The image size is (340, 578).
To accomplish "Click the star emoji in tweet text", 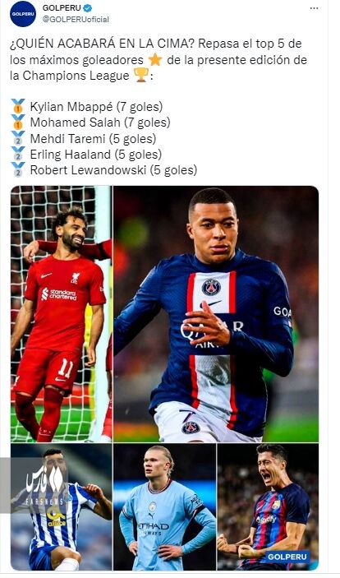I will coord(155,60).
